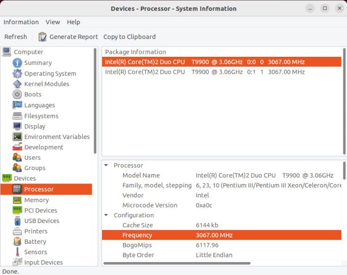This screenshot has height=275, width=347.
Task: Click the Display monitor icon
Action: pyautogui.click(x=17, y=126)
